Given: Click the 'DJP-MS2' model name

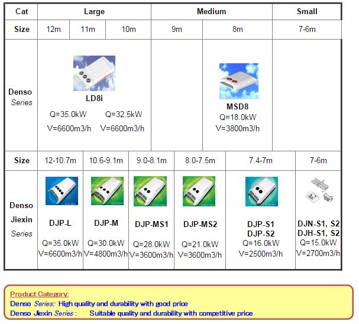Looking at the screenshot, I should [200, 224].
